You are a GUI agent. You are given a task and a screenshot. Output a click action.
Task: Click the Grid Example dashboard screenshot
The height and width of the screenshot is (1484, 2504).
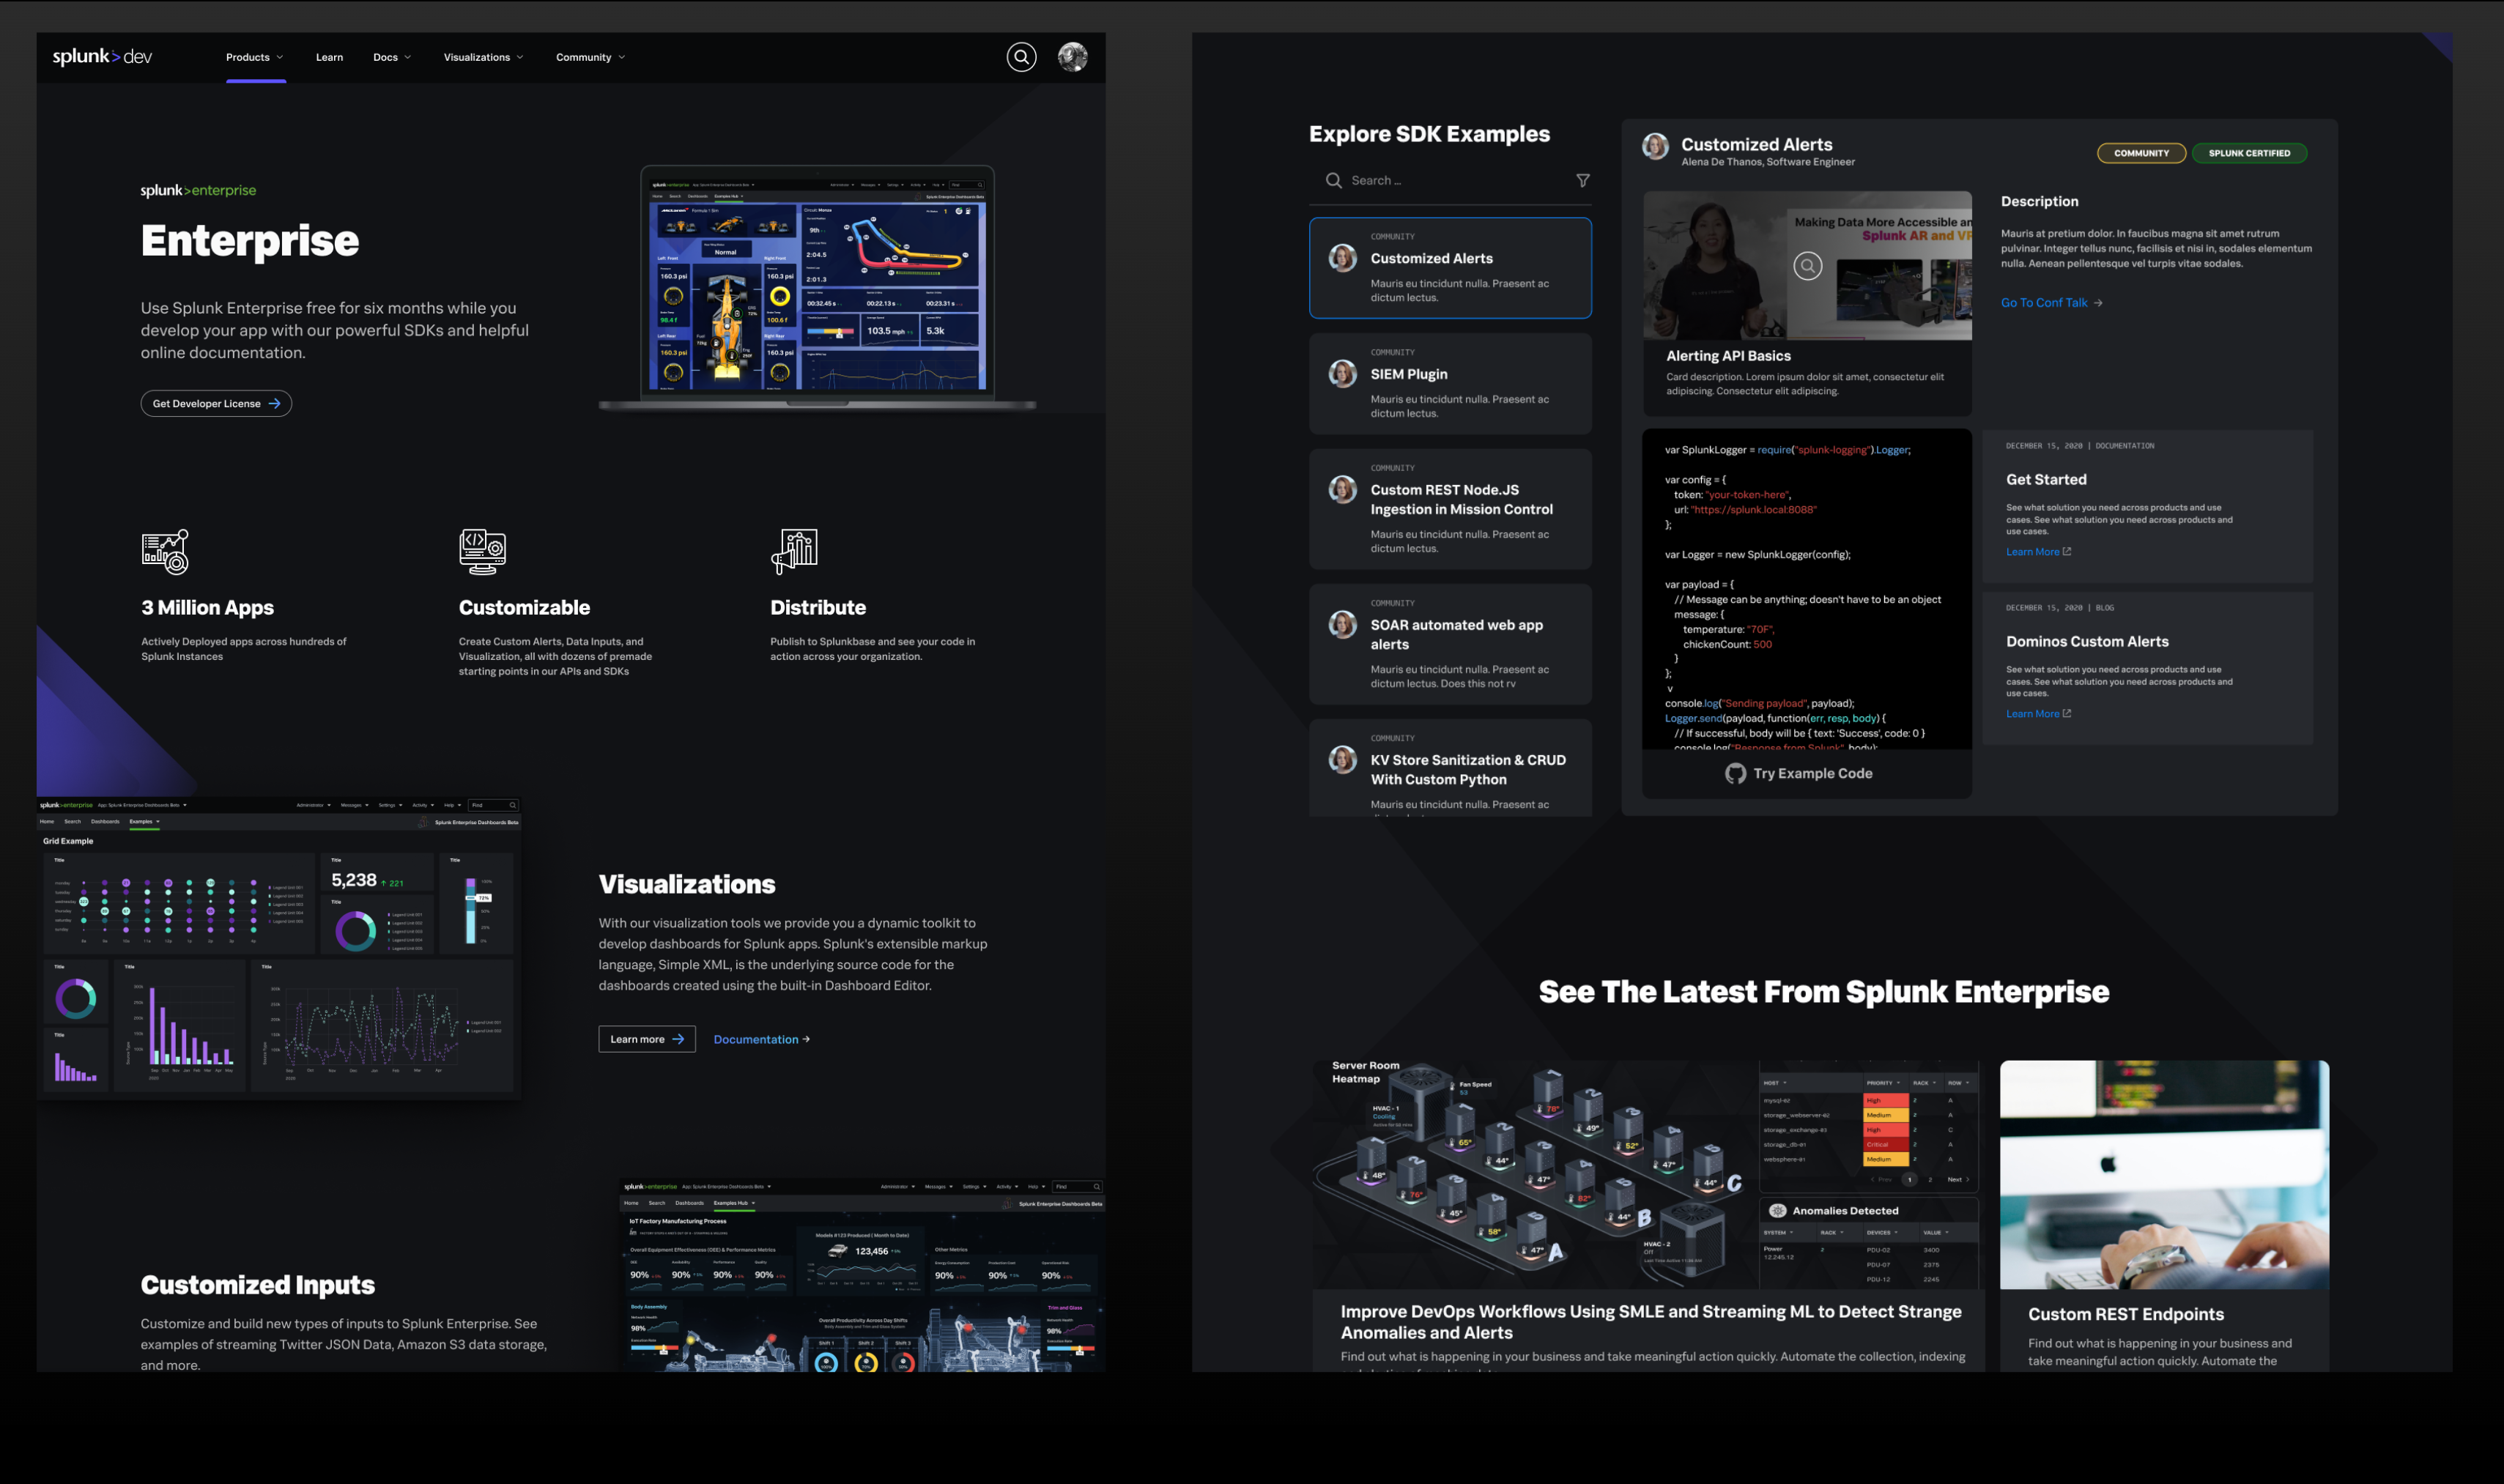click(279, 948)
